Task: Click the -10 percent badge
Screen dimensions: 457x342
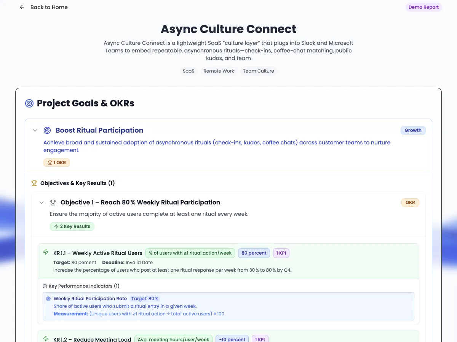Action: tap(232, 339)
